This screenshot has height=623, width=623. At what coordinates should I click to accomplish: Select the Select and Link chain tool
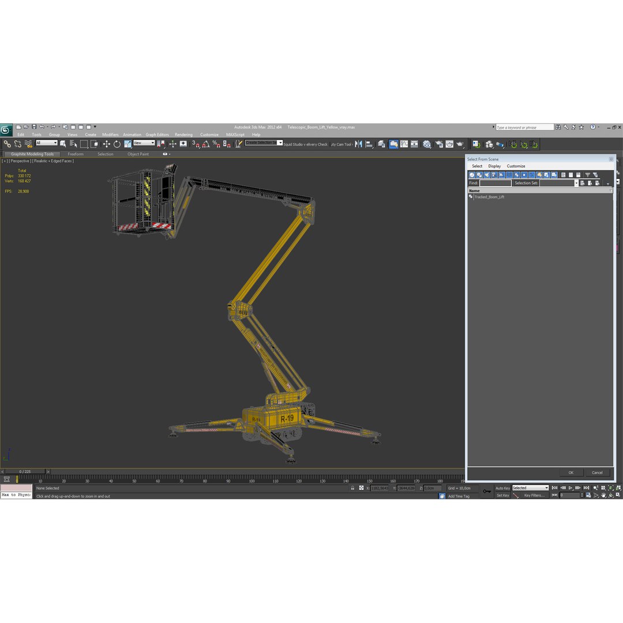(x=7, y=144)
